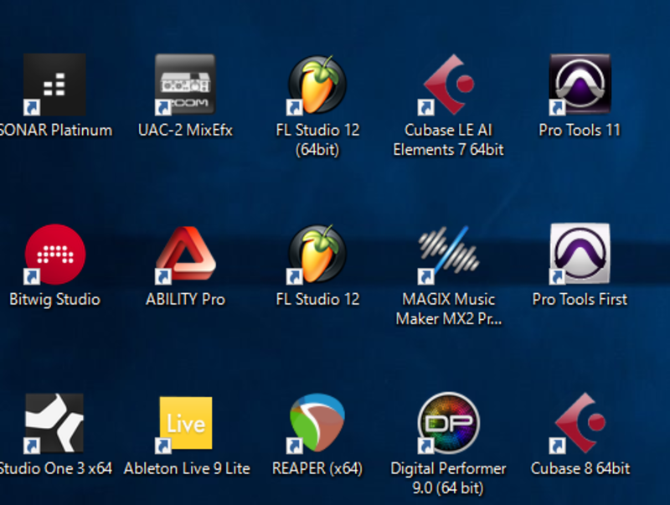This screenshot has width=670, height=505.
Task: Select the FL Studio 12 (64bit) icon
Action: [317, 85]
